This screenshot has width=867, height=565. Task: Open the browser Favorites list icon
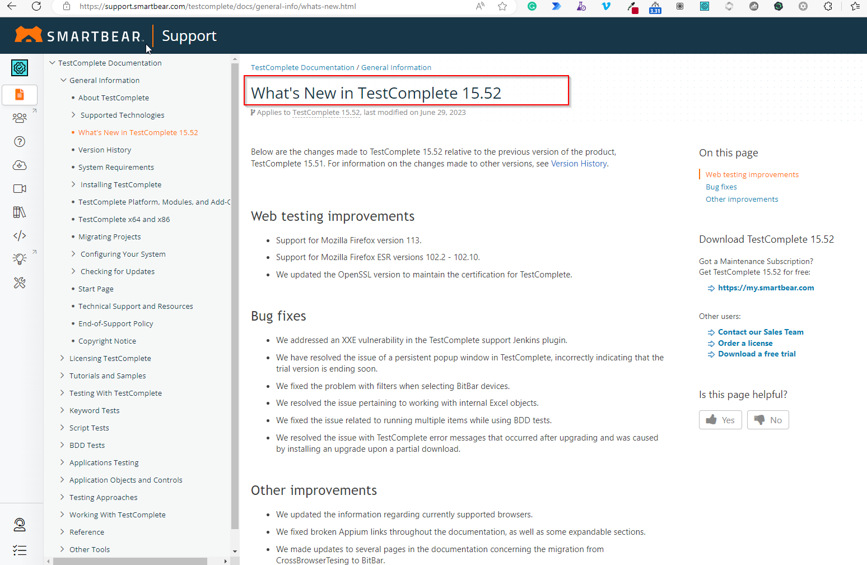pyautogui.click(x=855, y=6)
